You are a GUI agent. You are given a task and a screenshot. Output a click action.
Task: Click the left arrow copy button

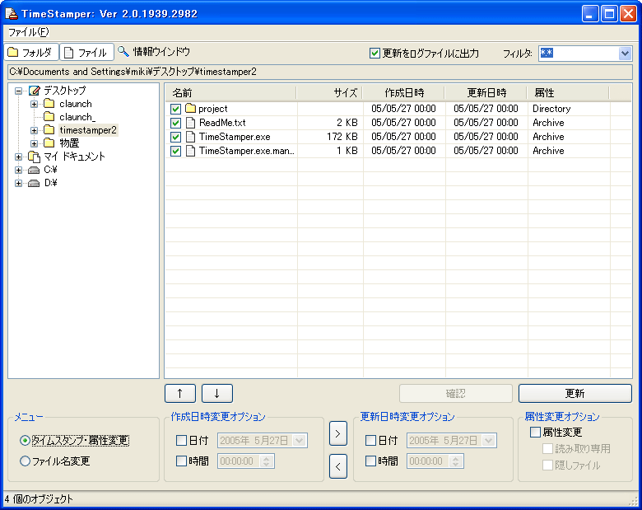[x=337, y=467]
